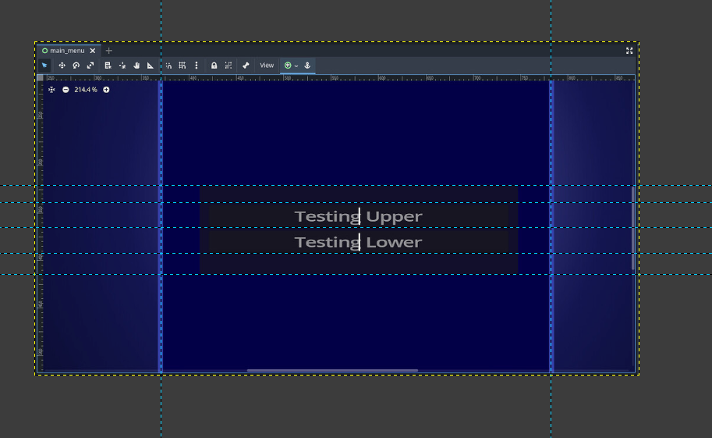The image size is (712, 438).
Task: Toggle grouping of selected node's children
Action: point(228,66)
